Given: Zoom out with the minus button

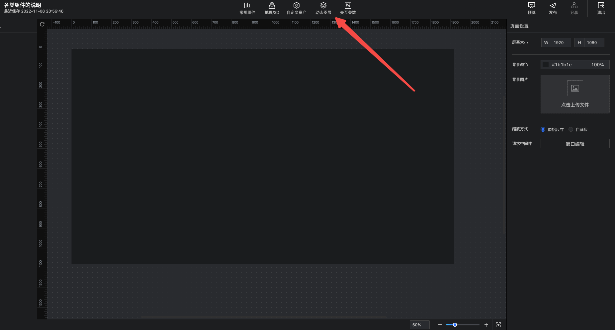Looking at the screenshot, I should tap(440, 325).
